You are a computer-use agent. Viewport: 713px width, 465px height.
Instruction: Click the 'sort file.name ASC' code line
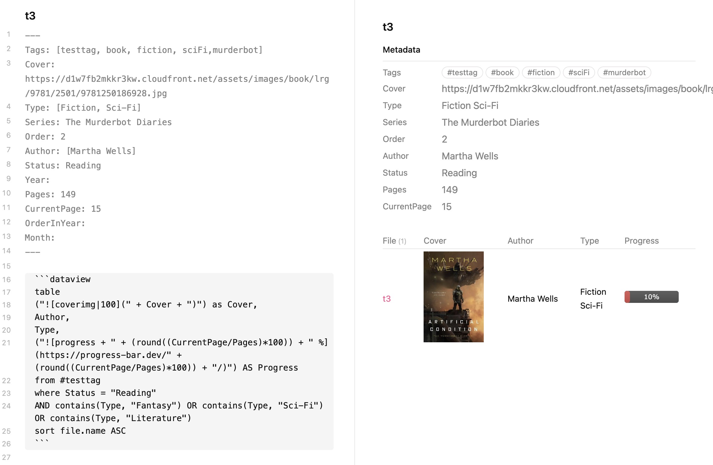80,431
